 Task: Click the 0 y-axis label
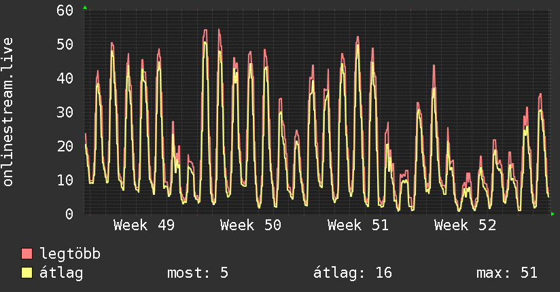point(69,214)
